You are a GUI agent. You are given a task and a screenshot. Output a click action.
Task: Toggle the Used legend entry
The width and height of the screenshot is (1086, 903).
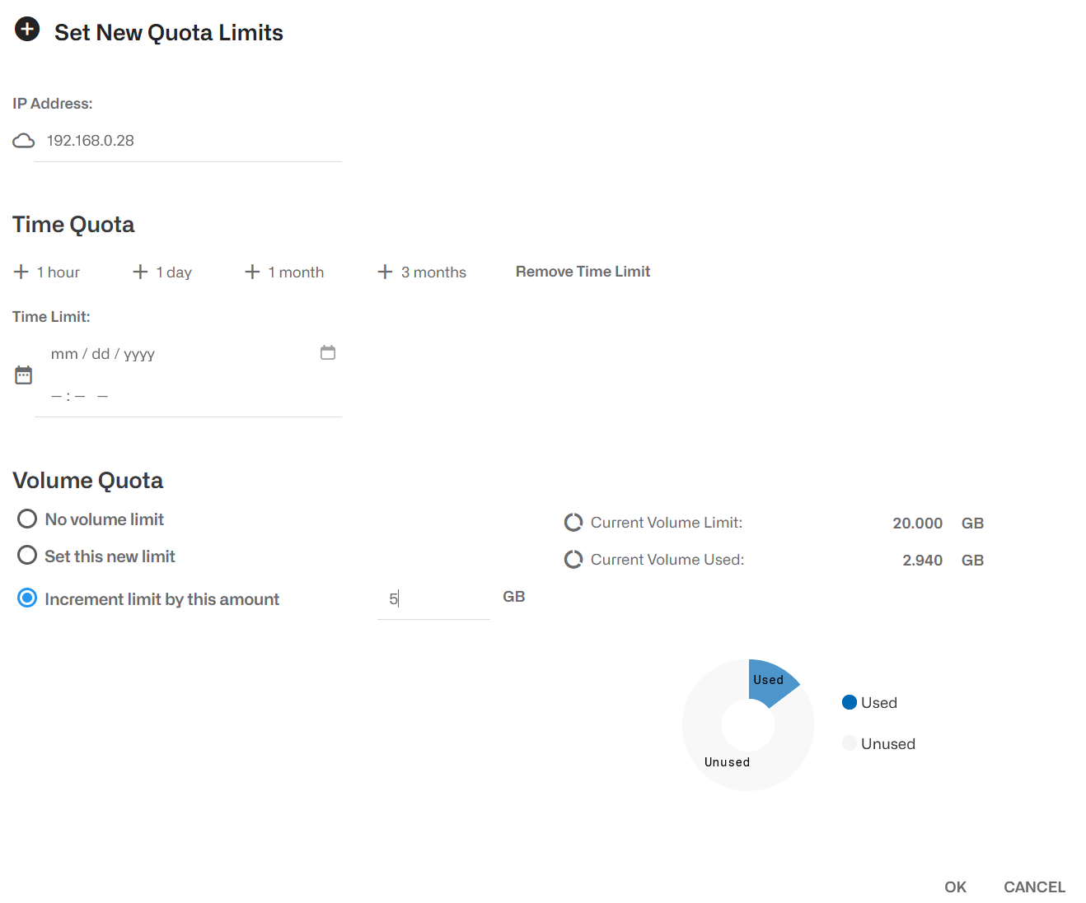tap(869, 702)
